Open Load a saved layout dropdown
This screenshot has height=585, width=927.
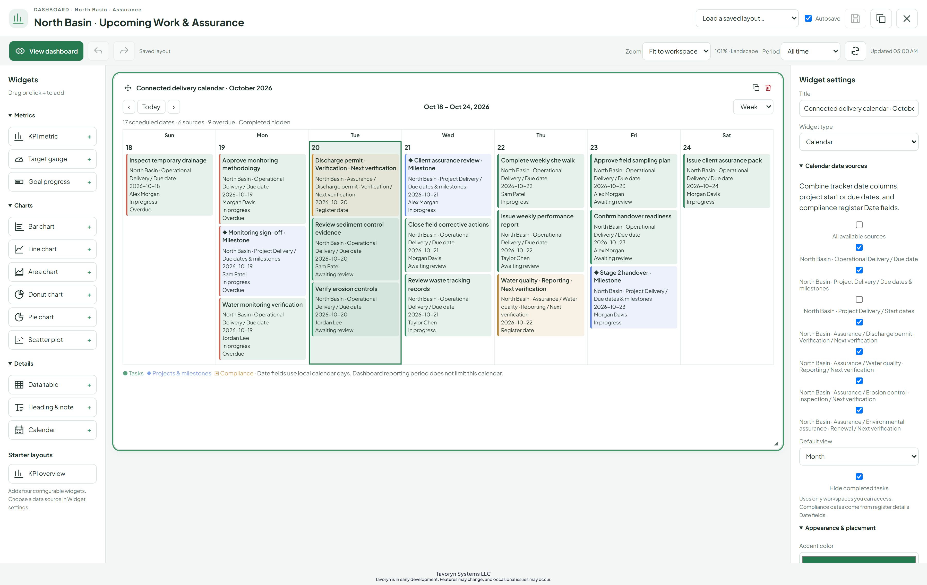pyautogui.click(x=747, y=19)
